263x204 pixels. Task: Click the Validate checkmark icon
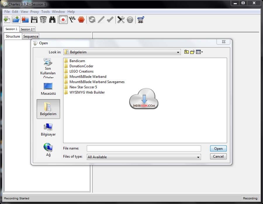(110, 20)
